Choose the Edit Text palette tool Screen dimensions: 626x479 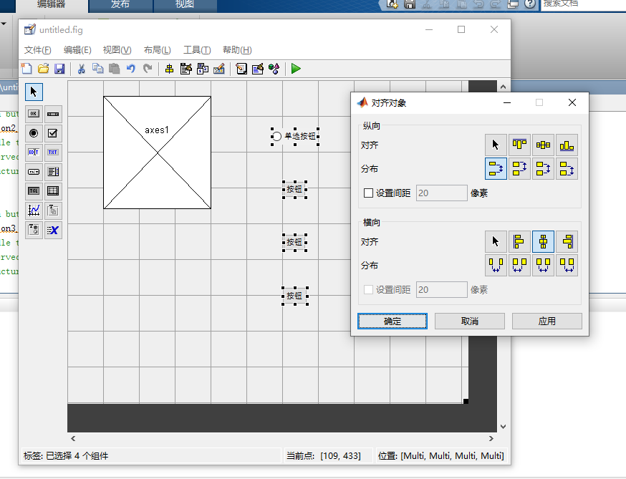pyautogui.click(x=34, y=152)
